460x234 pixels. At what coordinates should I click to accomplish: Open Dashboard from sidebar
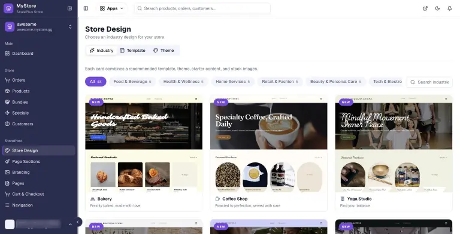[x=39, y=54]
